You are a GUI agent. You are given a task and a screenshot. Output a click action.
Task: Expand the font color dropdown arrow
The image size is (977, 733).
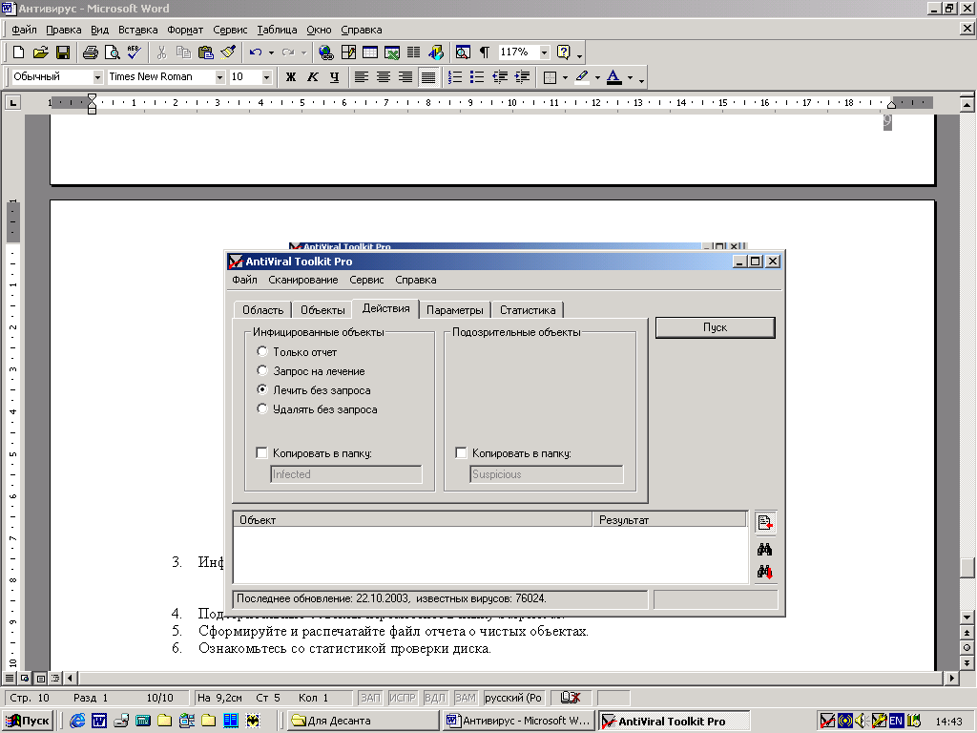coord(630,77)
